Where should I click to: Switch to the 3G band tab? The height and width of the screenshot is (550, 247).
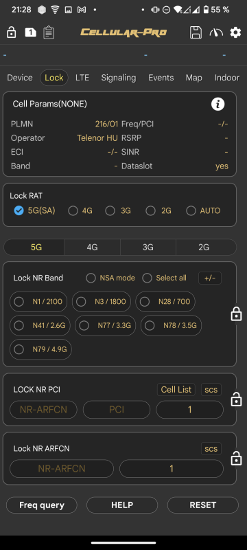coord(148,247)
